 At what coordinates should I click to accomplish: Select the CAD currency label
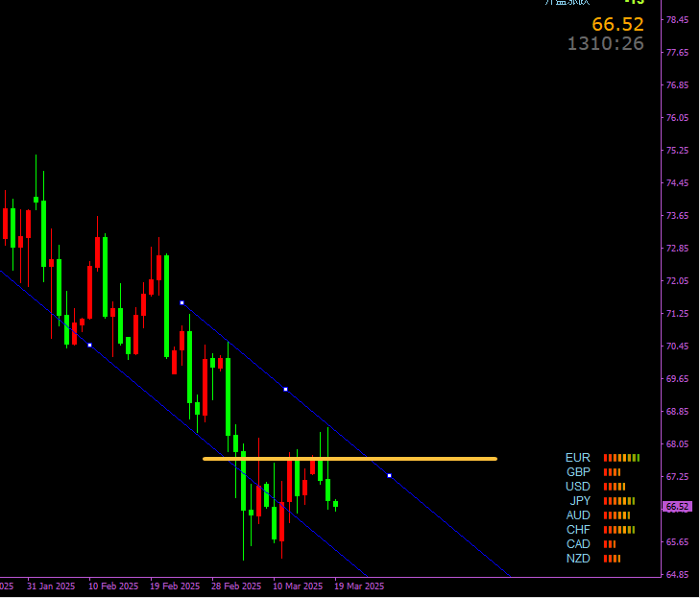(x=578, y=544)
